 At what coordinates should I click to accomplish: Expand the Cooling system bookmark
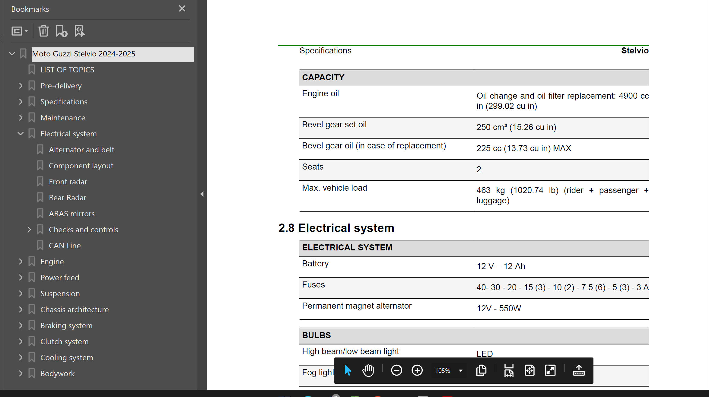(21, 357)
